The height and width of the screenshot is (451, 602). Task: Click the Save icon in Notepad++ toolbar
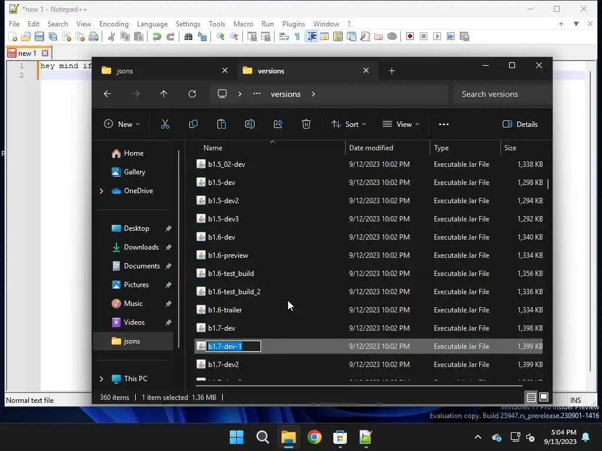click(39, 37)
